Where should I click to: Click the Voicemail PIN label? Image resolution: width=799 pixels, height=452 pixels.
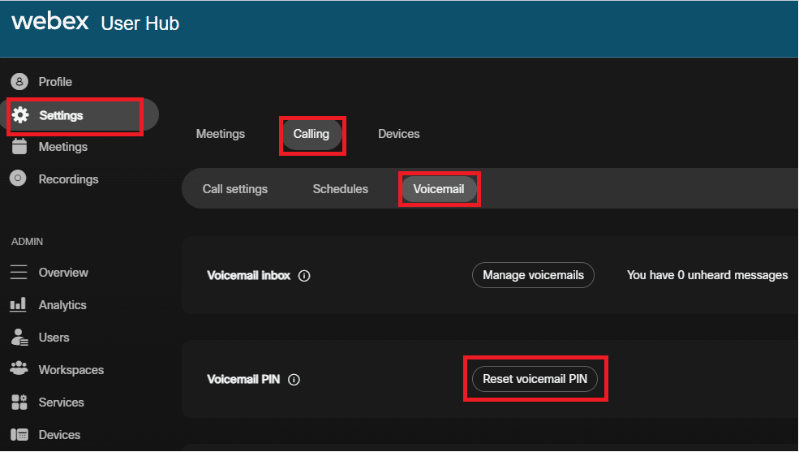(243, 380)
